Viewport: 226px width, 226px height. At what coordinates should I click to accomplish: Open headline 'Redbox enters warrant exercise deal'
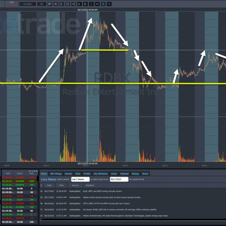112,197
